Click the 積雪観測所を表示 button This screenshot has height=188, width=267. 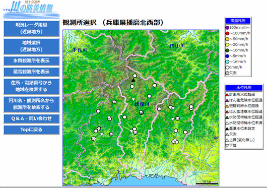[x=32, y=72]
